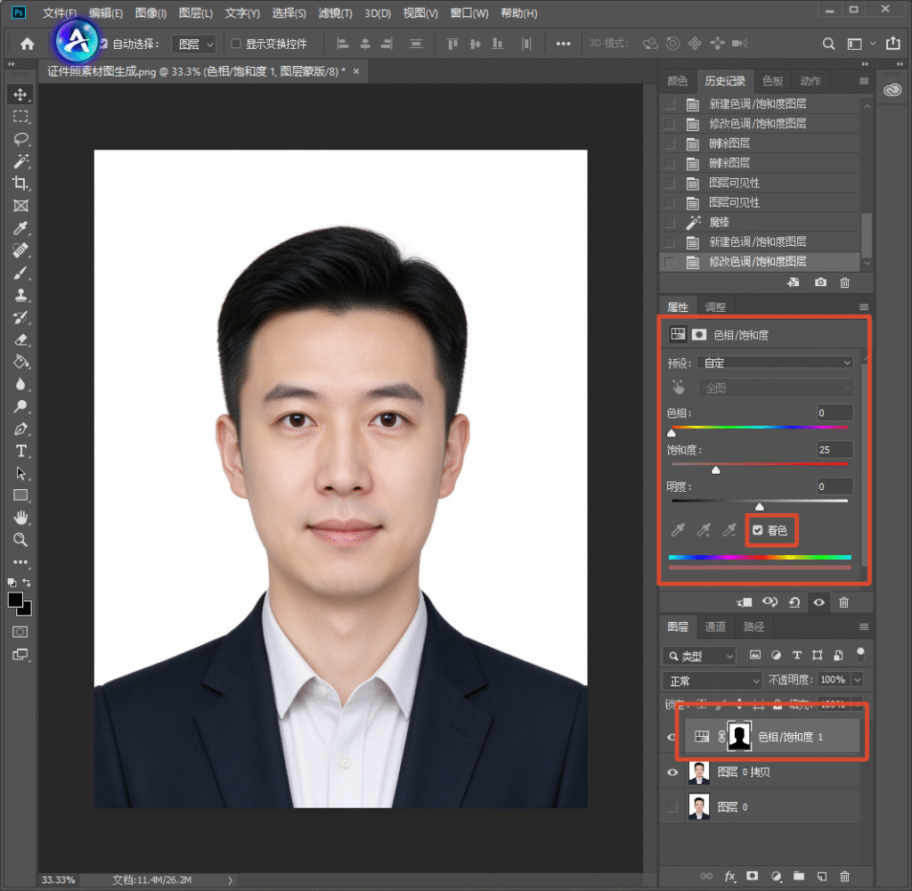Select history state 修改色调/饱和度图层 at bottom
This screenshot has height=891, width=912.
[x=760, y=262]
